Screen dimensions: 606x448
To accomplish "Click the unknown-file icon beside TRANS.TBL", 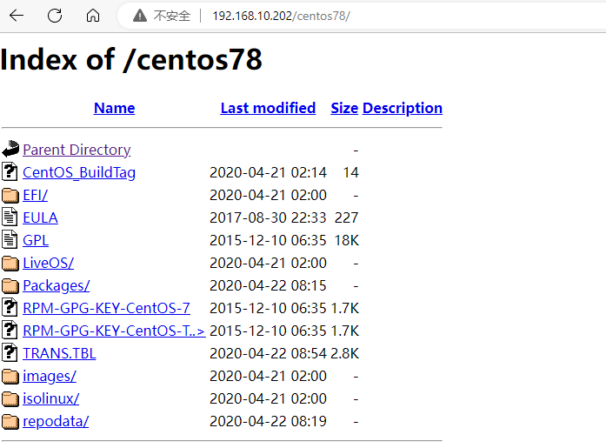I will [10, 353].
